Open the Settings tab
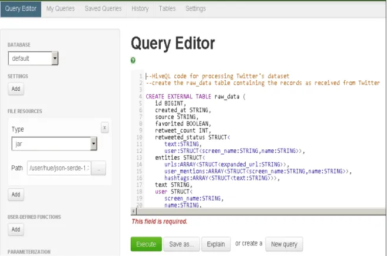Viewport: 390px width, 256px height. pyautogui.click(x=196, y=9)
